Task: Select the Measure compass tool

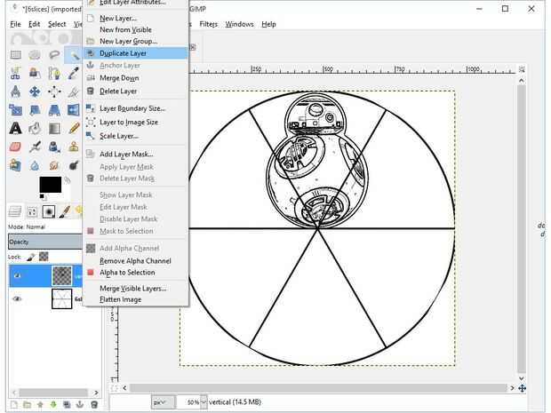Action: (x=15, y=92)
